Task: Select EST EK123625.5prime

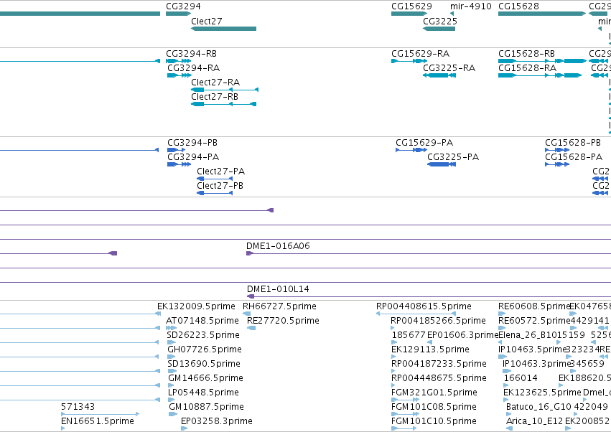Action: 542,393
